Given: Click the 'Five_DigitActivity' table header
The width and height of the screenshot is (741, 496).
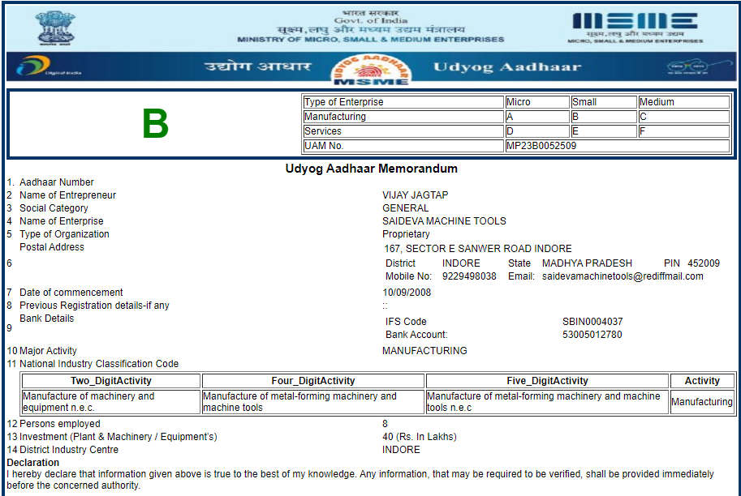Looking at the screenshot, I should pyautogui.click(x=547, y=381).
